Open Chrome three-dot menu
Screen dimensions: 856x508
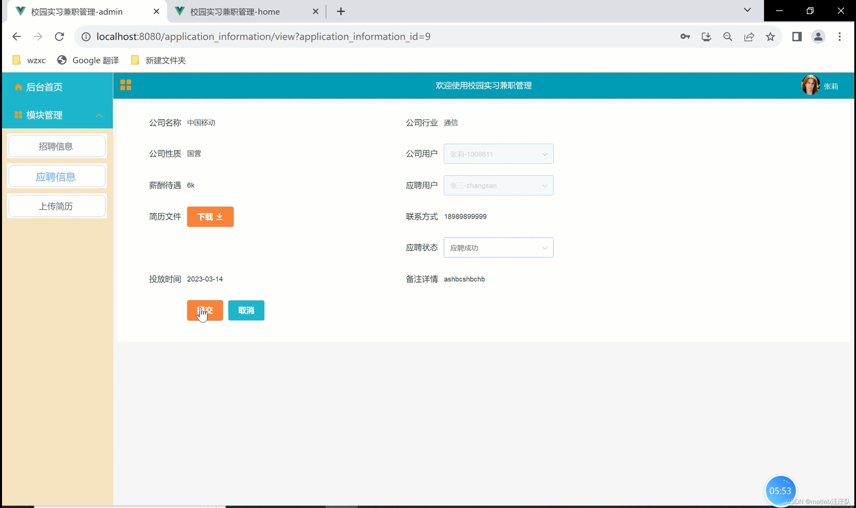tap(840, 37)
